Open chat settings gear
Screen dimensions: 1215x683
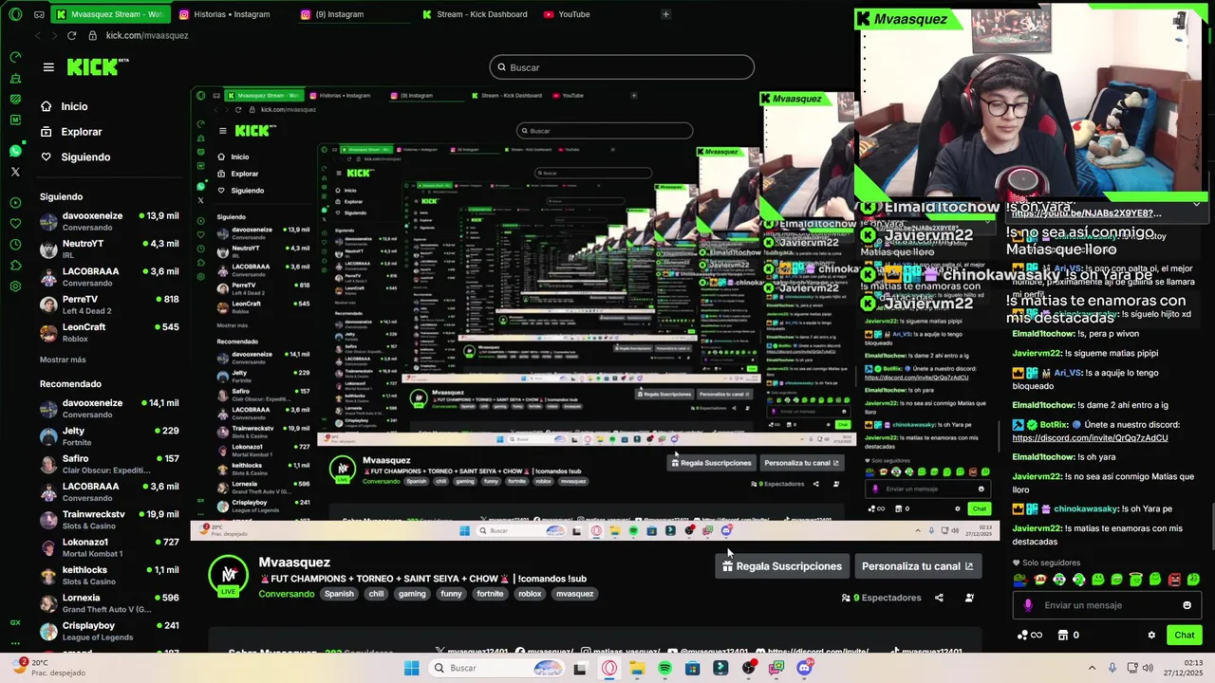point(1151,636)
